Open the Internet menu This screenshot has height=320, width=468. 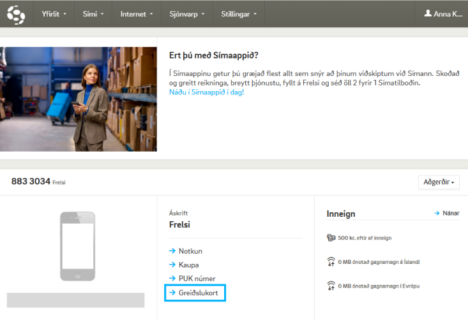click(137, 14)
